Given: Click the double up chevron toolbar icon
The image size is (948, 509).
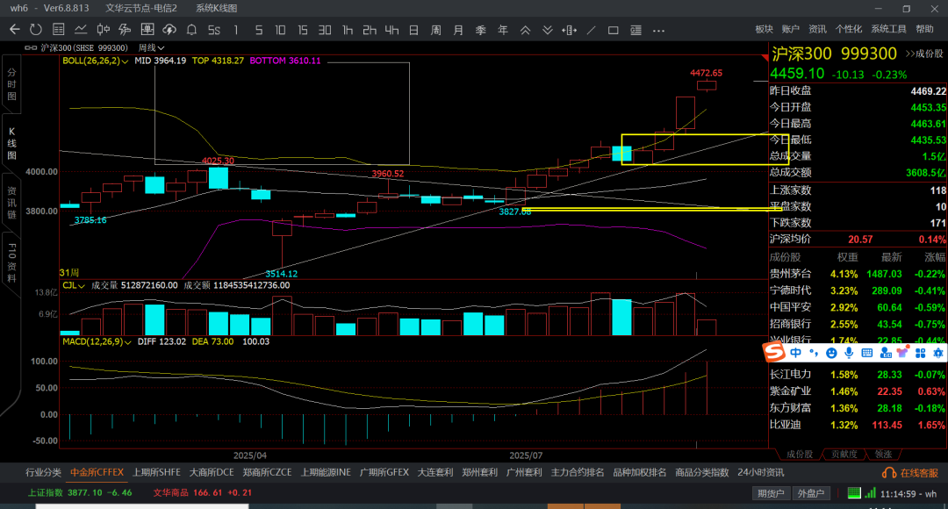Looking at the screenshot, I should click(525, 30).
